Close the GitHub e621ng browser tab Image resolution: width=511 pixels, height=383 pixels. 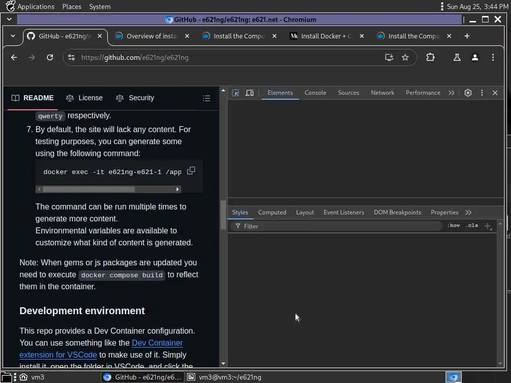click(x=100, y=36)
